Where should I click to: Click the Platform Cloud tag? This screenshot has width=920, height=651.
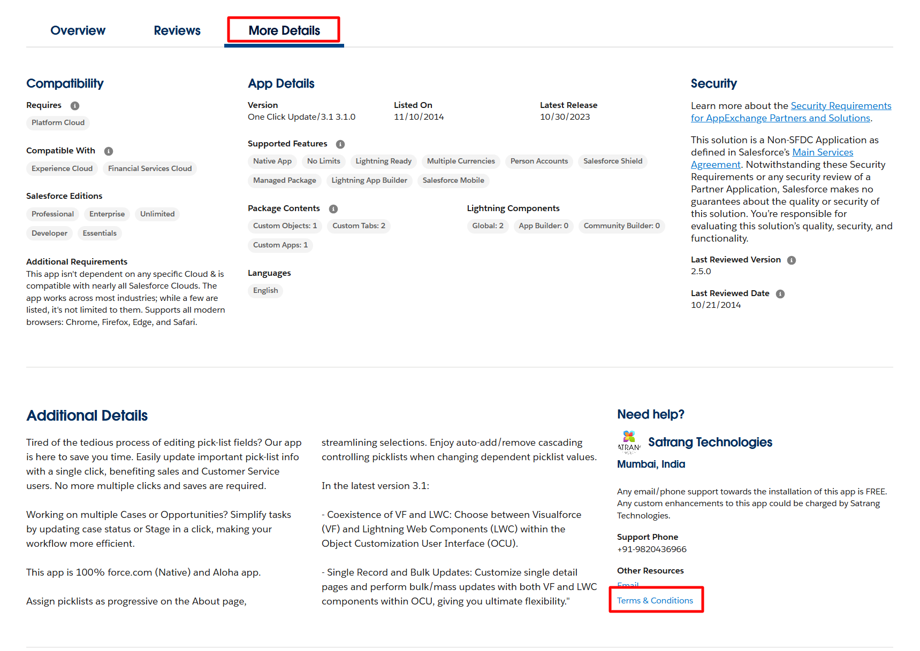[58, 122]
